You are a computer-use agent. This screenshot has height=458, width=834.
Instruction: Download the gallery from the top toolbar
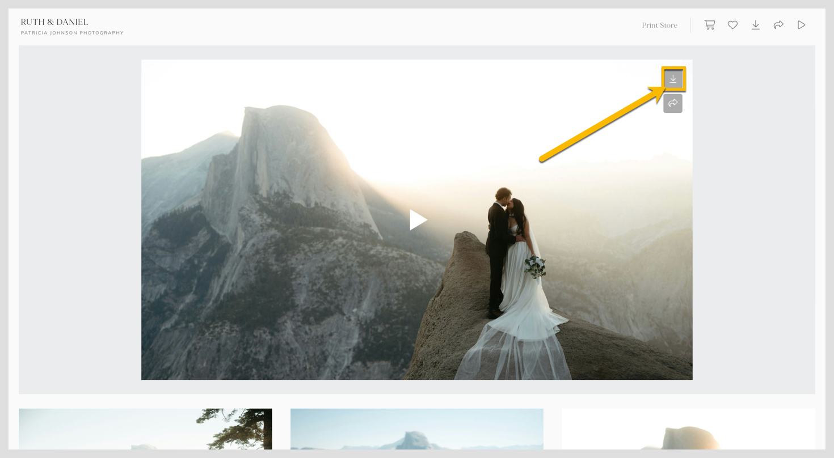click(x=756, y=25)
